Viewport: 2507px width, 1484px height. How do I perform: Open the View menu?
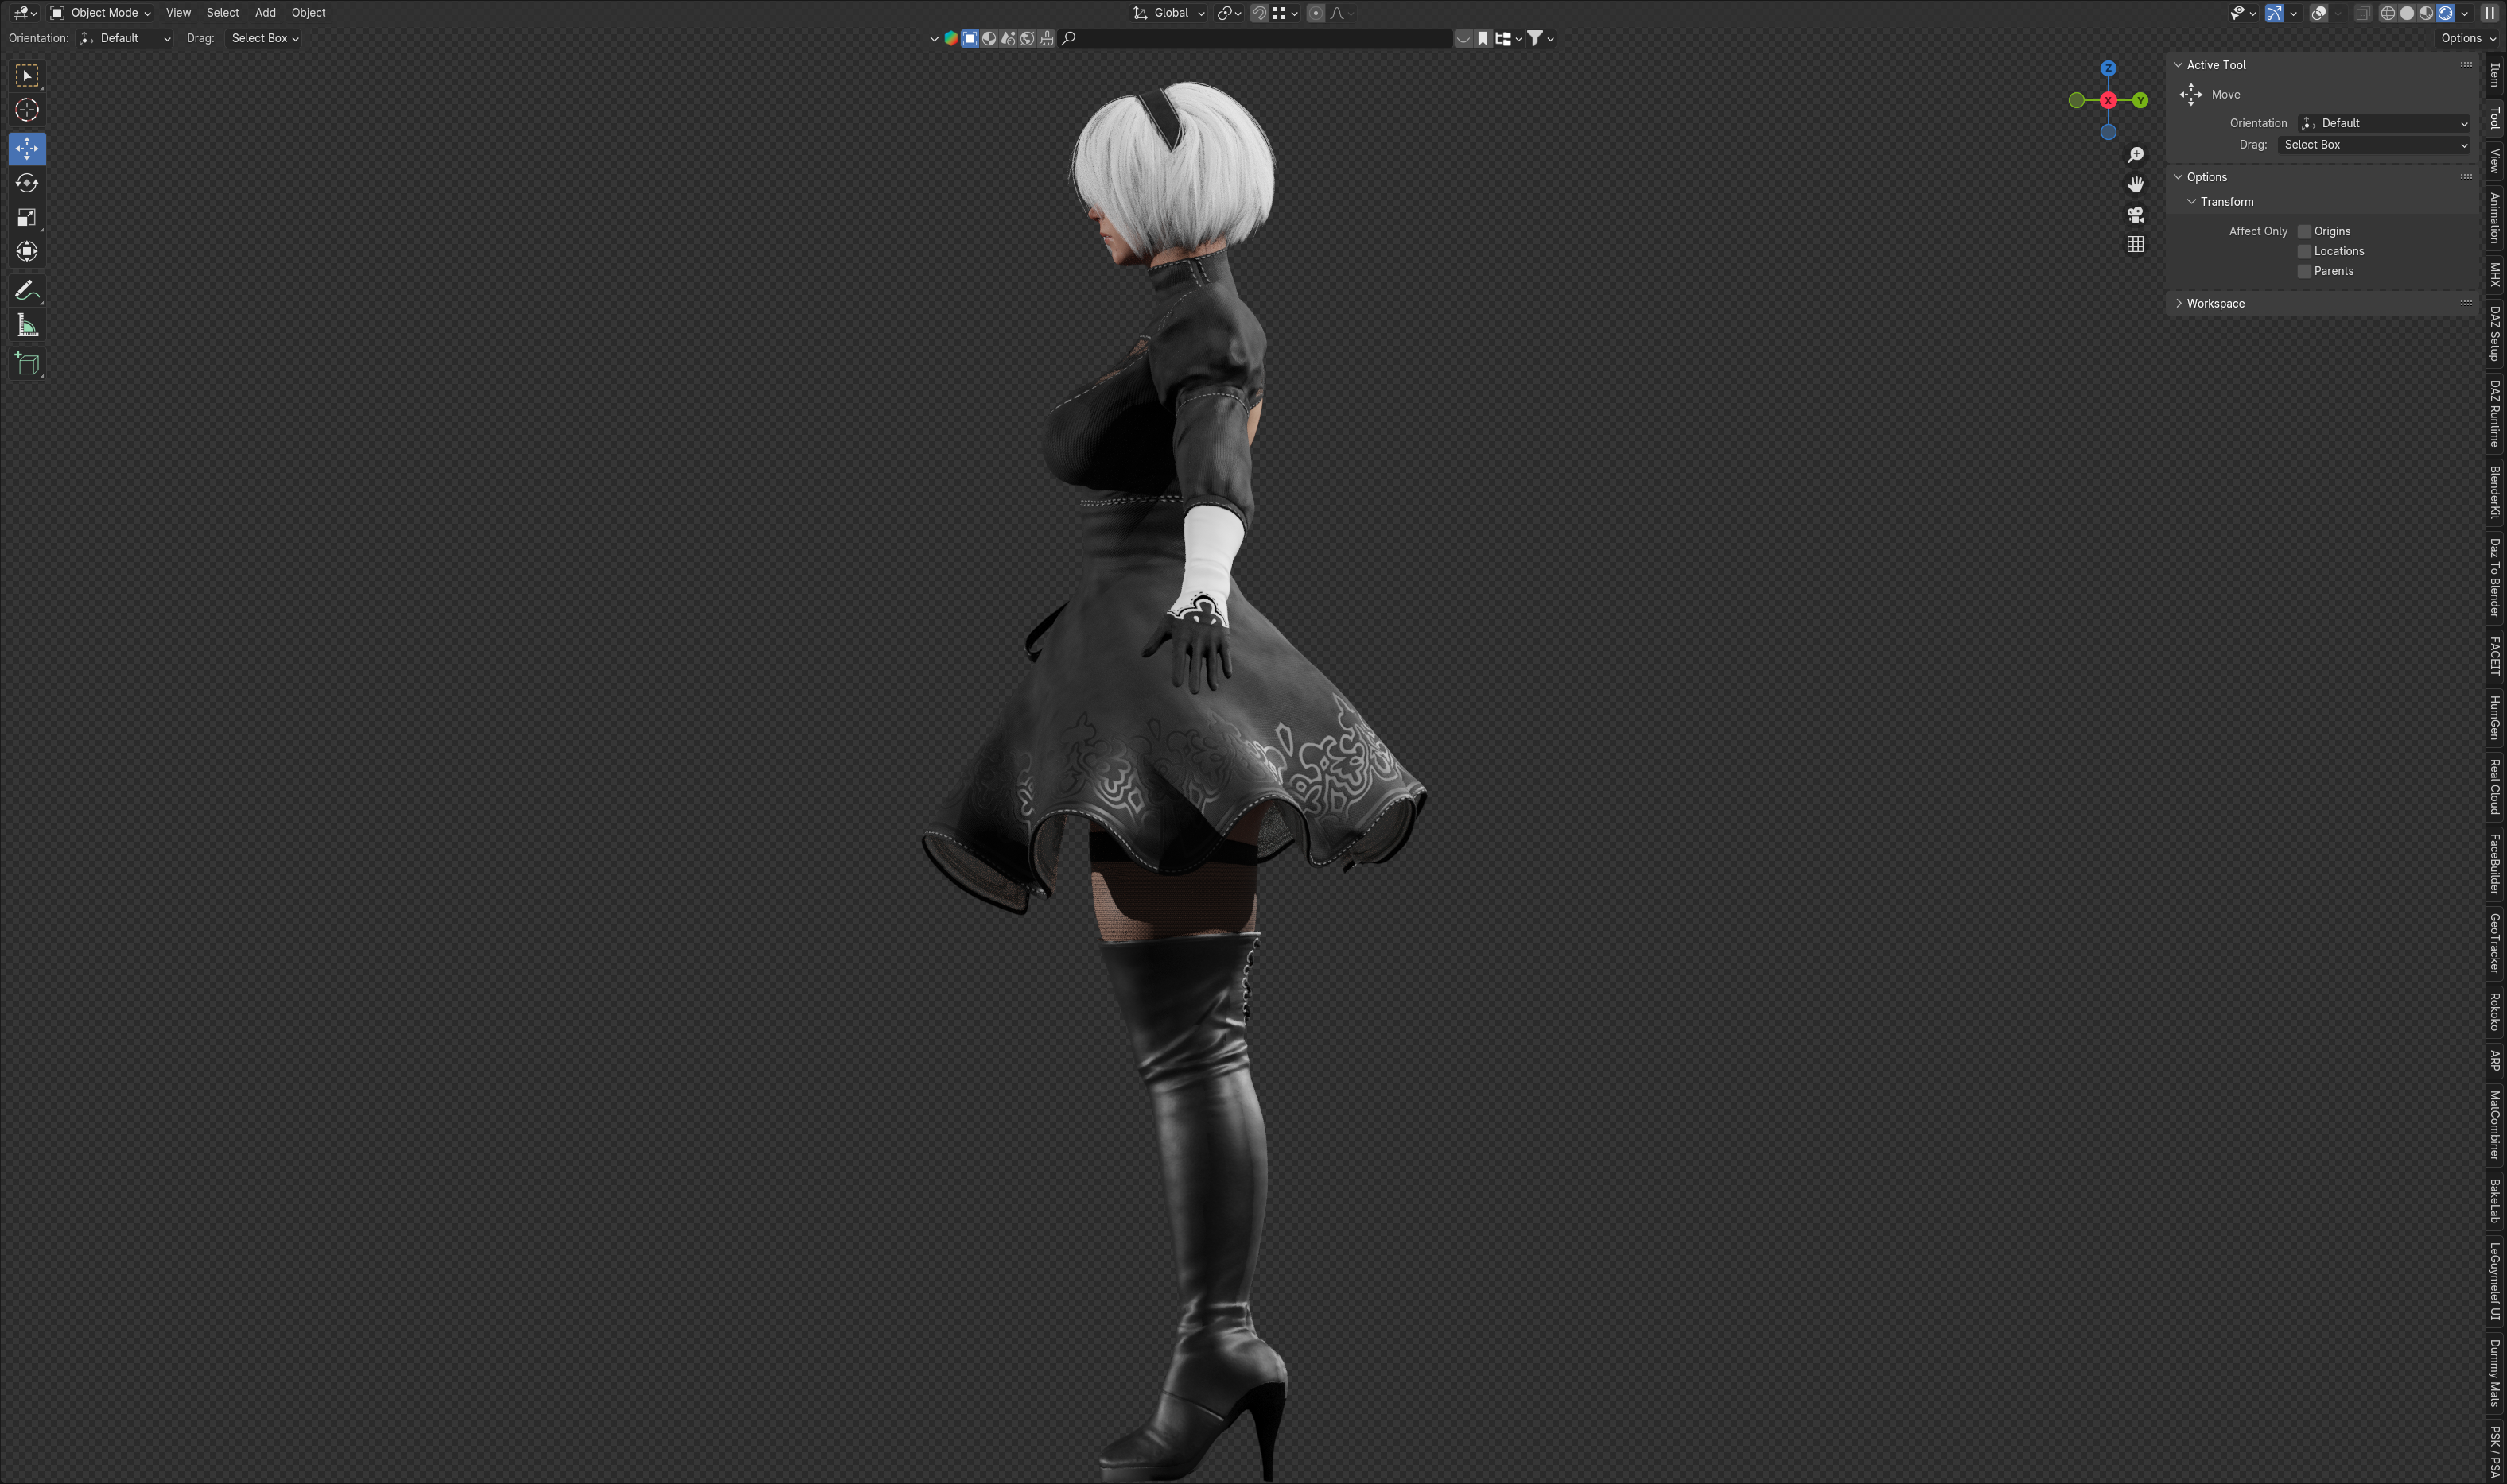(x=178, y=13)
